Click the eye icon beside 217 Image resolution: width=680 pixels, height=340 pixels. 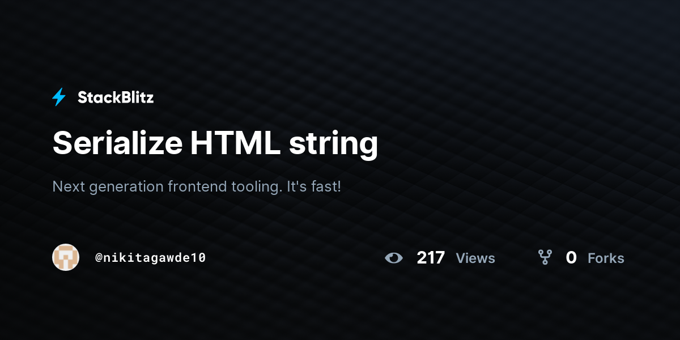coord(394,258)
